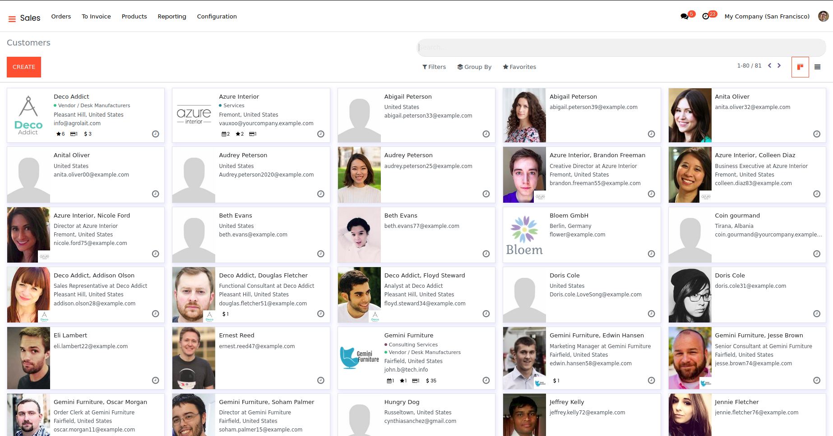Open the main apps menu hamburger icon

click(x=12, y=18)
